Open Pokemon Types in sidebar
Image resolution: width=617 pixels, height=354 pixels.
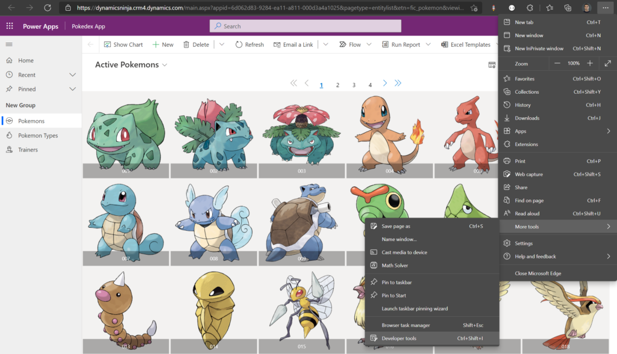click(x=41, y=135)
